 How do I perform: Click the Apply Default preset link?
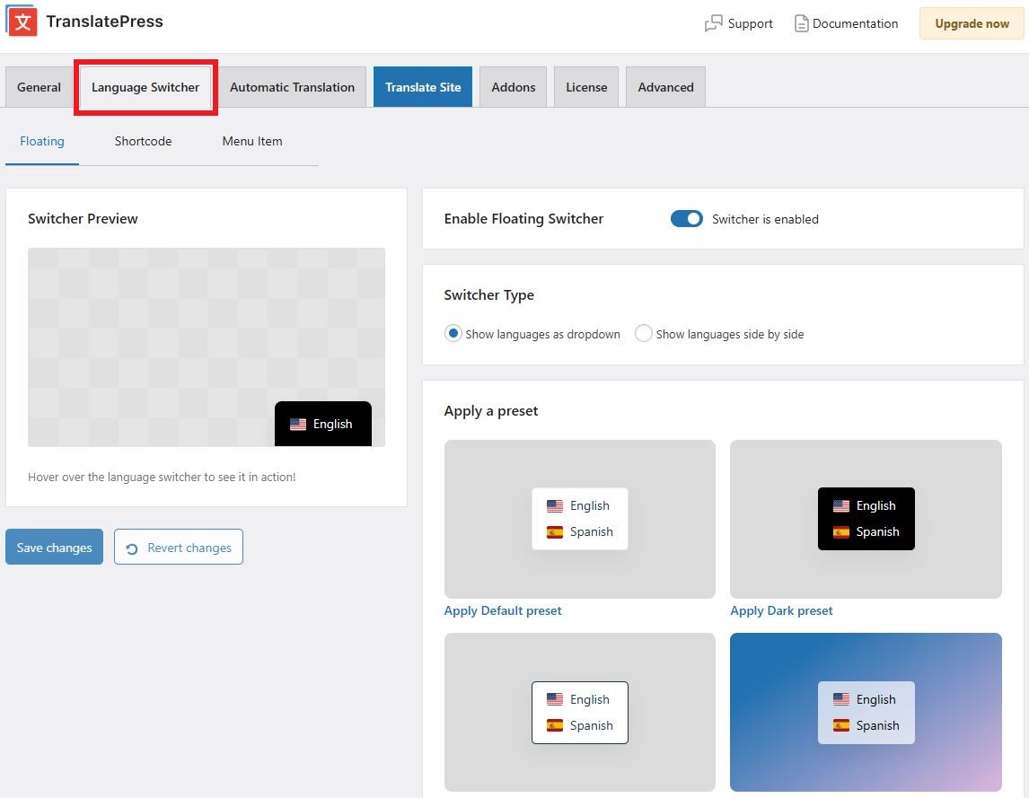[x=503, y=610]
